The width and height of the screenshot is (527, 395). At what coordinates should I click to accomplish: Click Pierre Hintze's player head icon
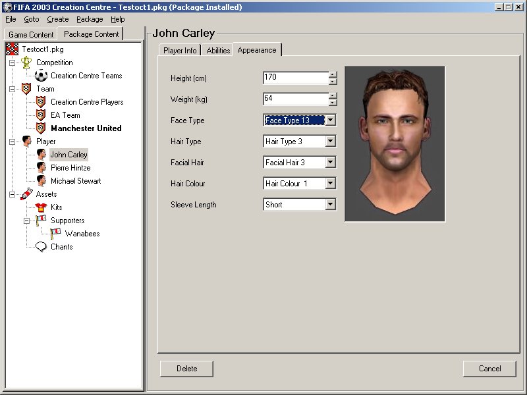point(41,168)
